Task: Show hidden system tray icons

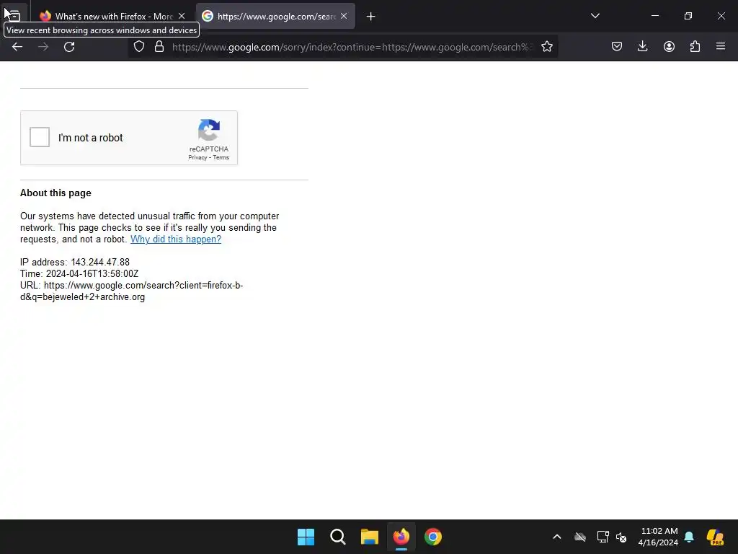Action: [x=557, y=537]
